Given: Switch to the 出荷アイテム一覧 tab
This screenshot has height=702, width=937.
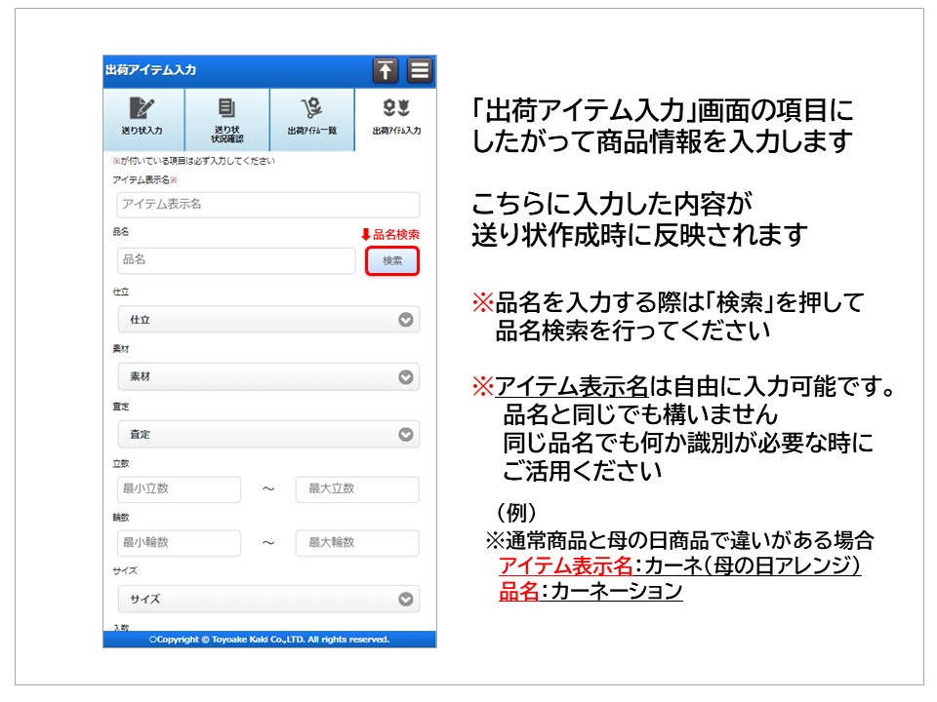Looking at the screenshot, I should point(311,118).
